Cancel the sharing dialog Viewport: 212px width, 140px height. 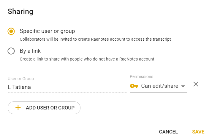pos(168,132)
